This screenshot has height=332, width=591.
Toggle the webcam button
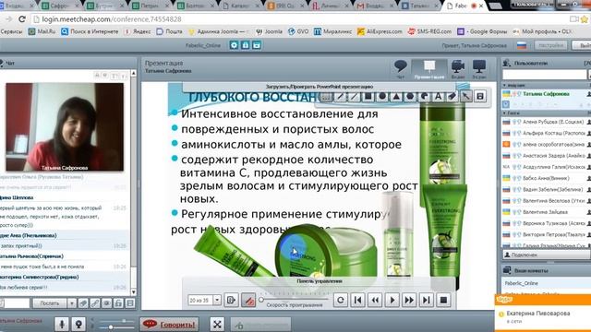78,324
